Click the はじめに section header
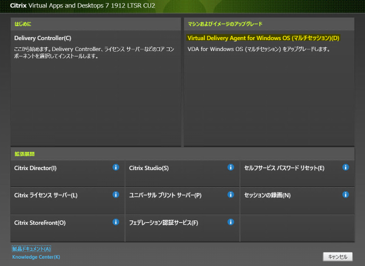Image resolution: width=365 pixels, height=266 pixels. (x=23, y=24)
